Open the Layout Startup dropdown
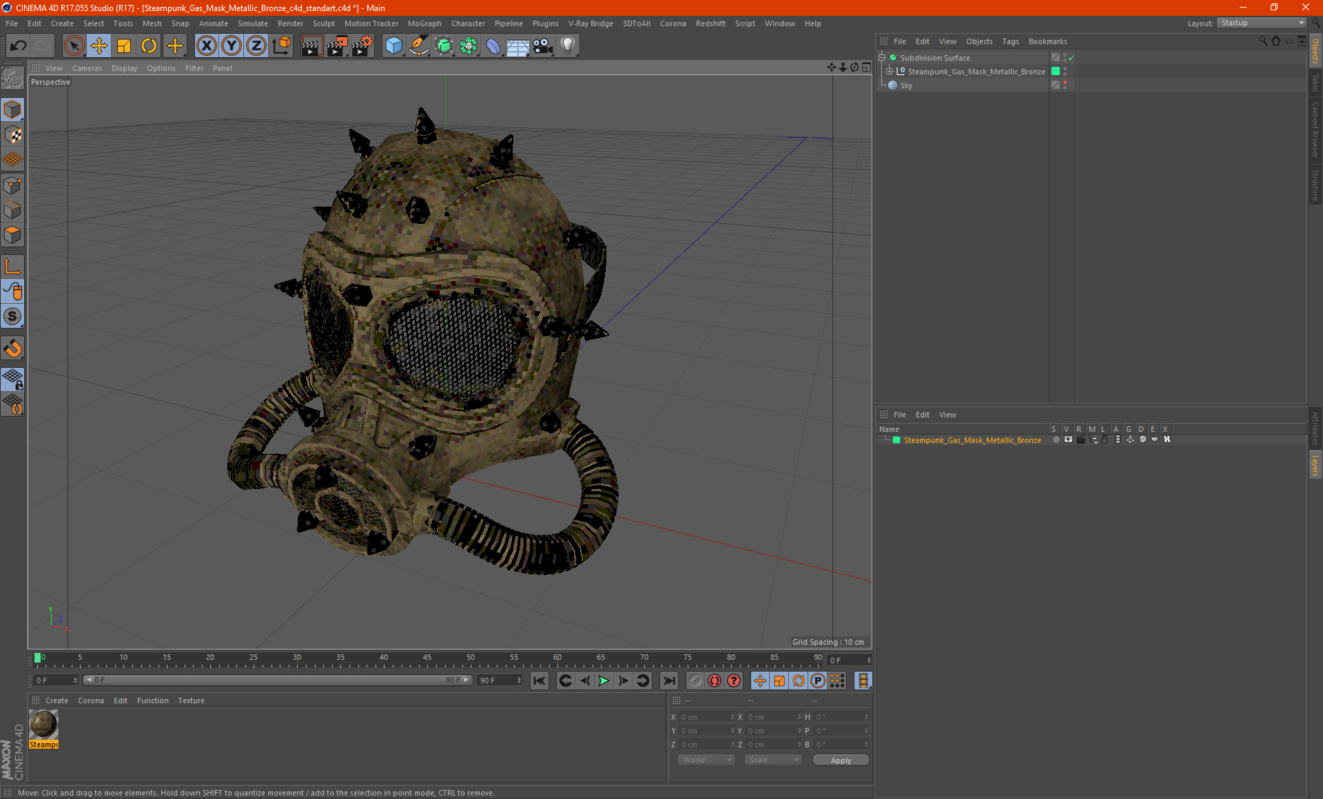 coord(1261,23)
